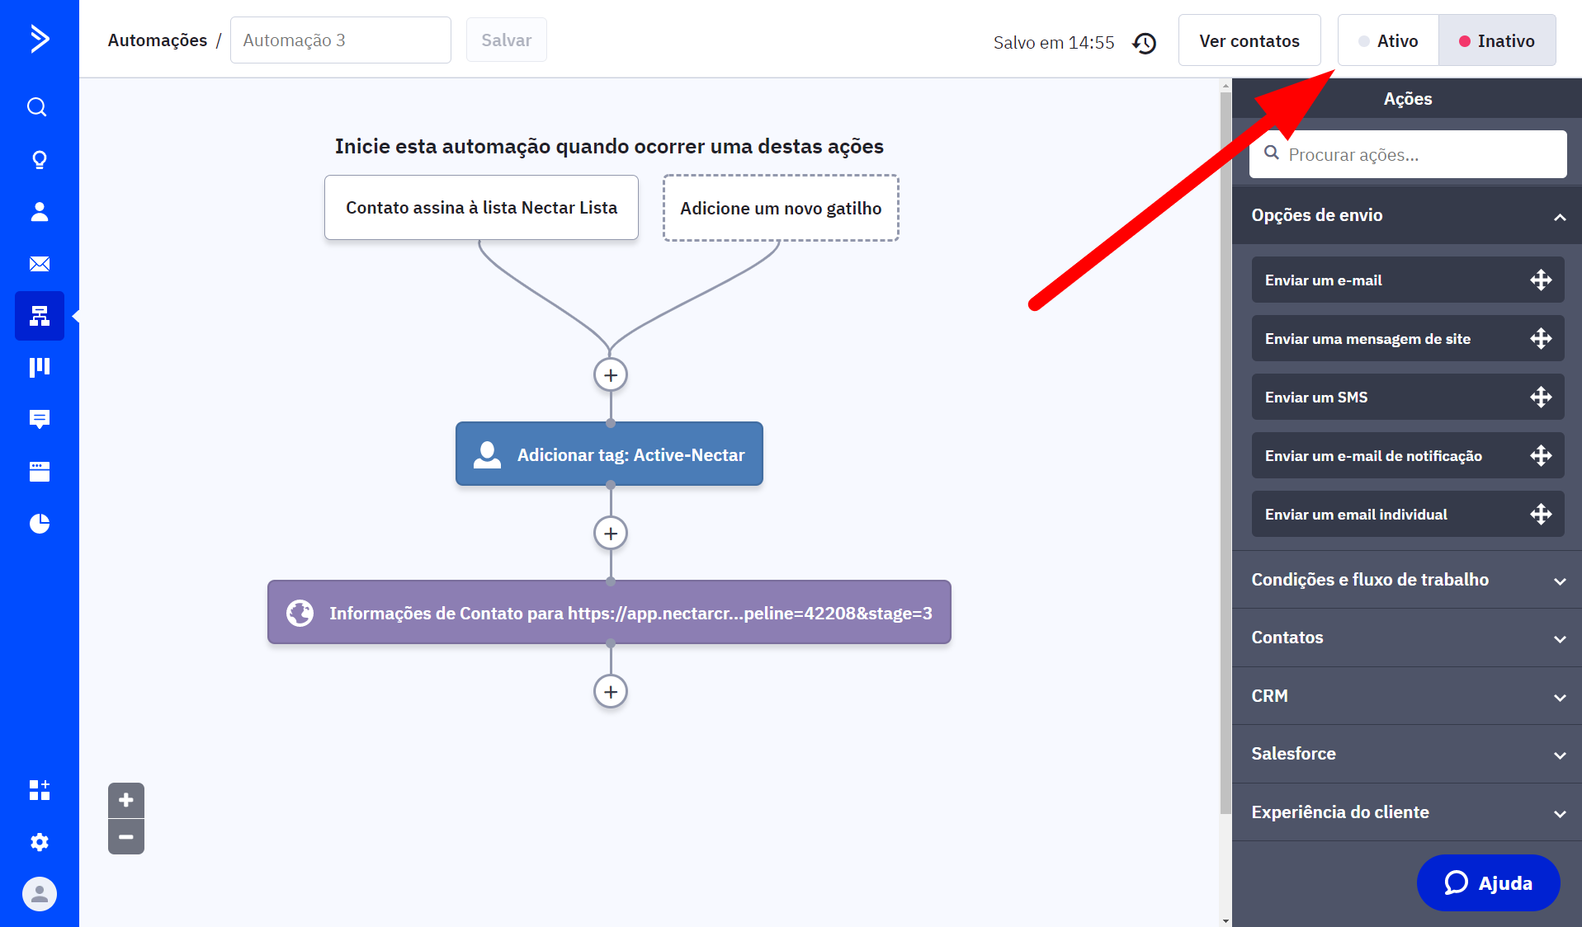The height and width of the screenshot is (927, 1582).
Task: Click Adicione um novo gatilho box
Action: [781, 208]
